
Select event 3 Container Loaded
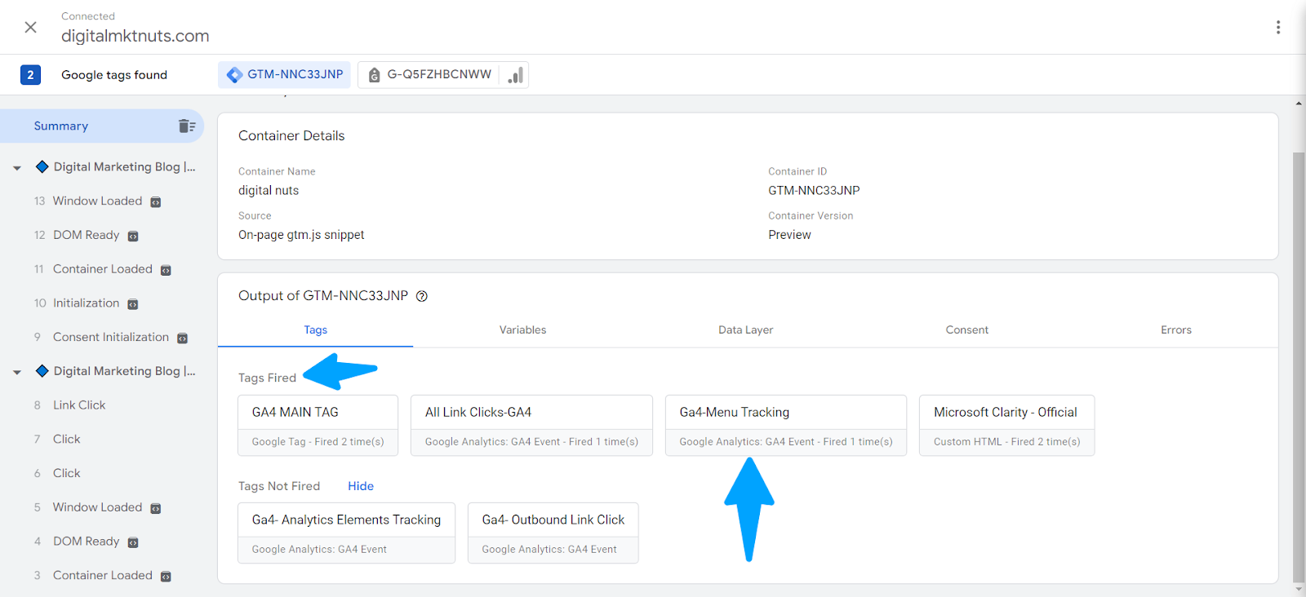click(x=102, y=576)
